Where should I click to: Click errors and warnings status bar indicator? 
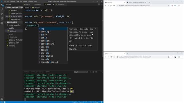pos(3,102)
